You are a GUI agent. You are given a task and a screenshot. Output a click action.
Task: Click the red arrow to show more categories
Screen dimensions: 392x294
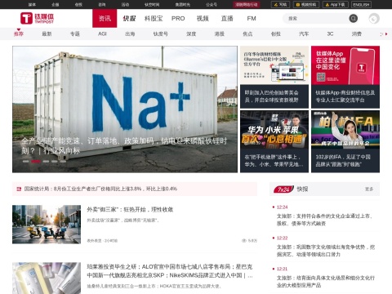[386, 34]
